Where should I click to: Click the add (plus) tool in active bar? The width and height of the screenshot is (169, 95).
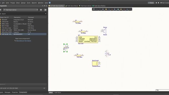click(97, 9)
